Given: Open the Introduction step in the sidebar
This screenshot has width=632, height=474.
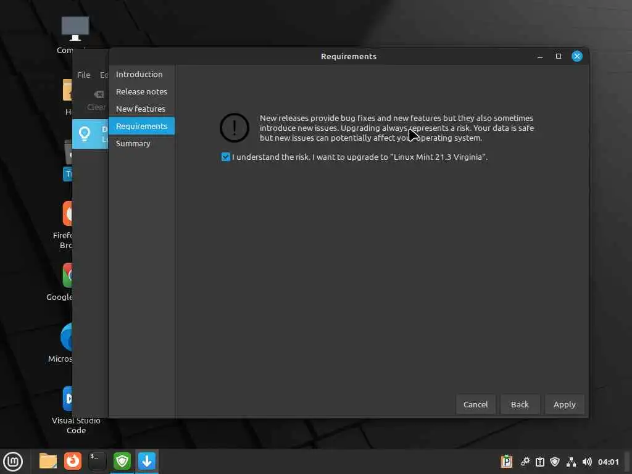Looking at the screenshot, I should tap(141, 74).
